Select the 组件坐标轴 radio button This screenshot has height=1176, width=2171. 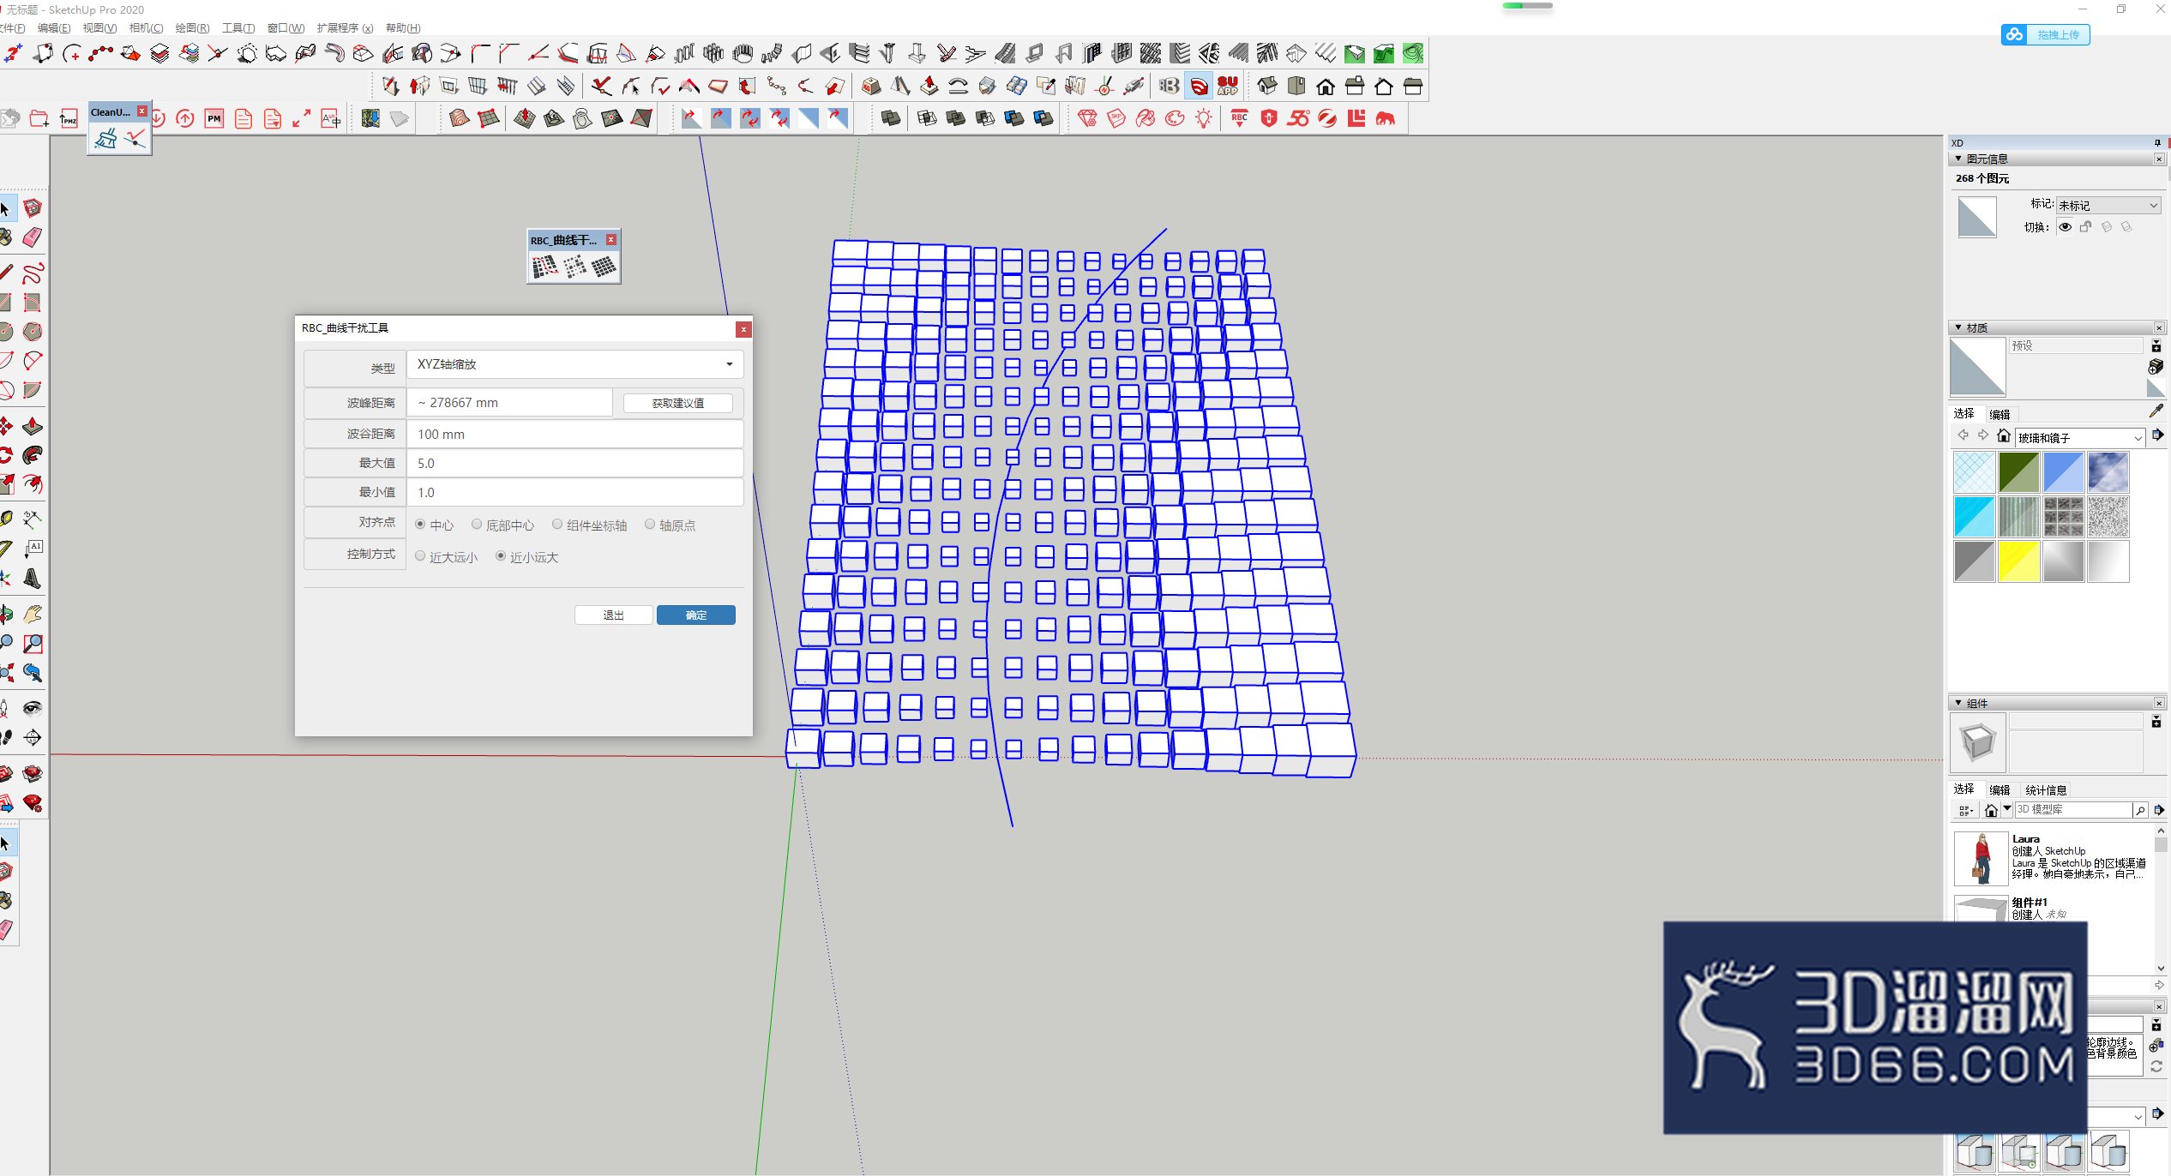(x=557, y=524)
